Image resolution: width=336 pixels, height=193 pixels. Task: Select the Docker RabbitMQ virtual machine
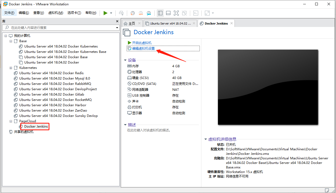[x=55, y=84]
